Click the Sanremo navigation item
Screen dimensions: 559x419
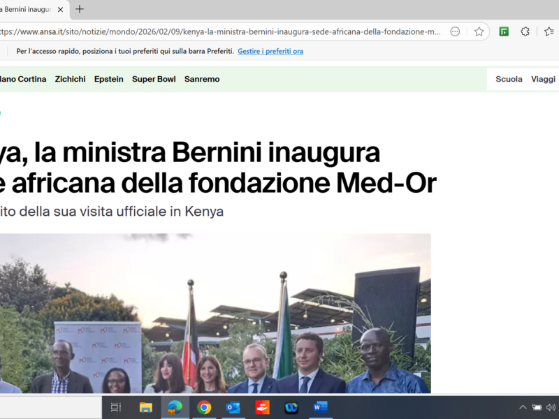(202, 79)
